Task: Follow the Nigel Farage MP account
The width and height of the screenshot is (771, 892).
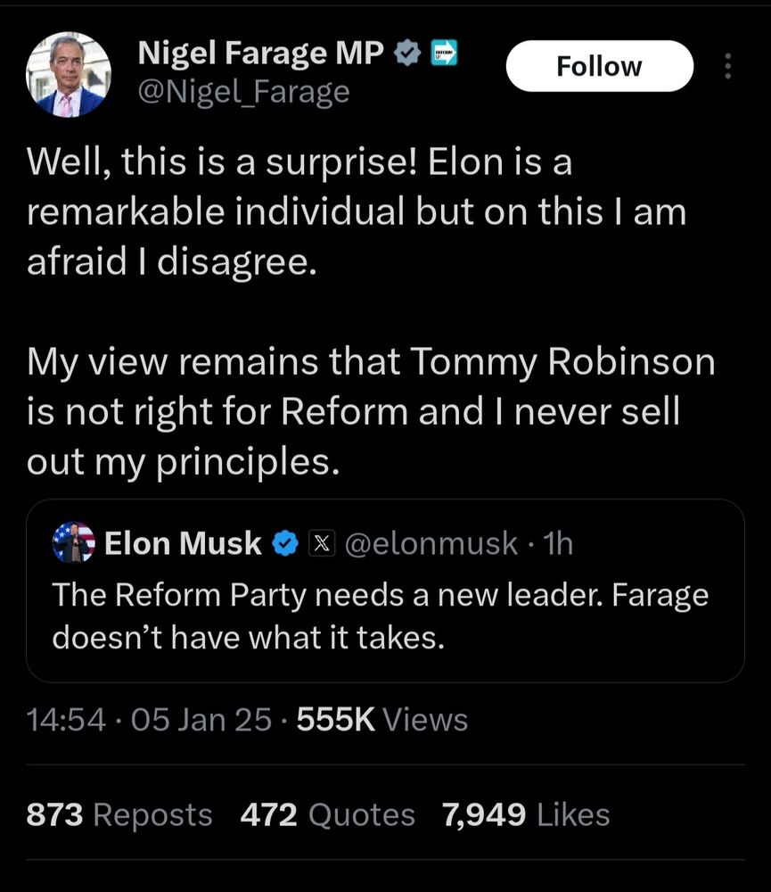Action: (x=599, y=66)
